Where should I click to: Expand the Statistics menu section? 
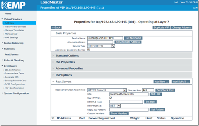point(9,49)
